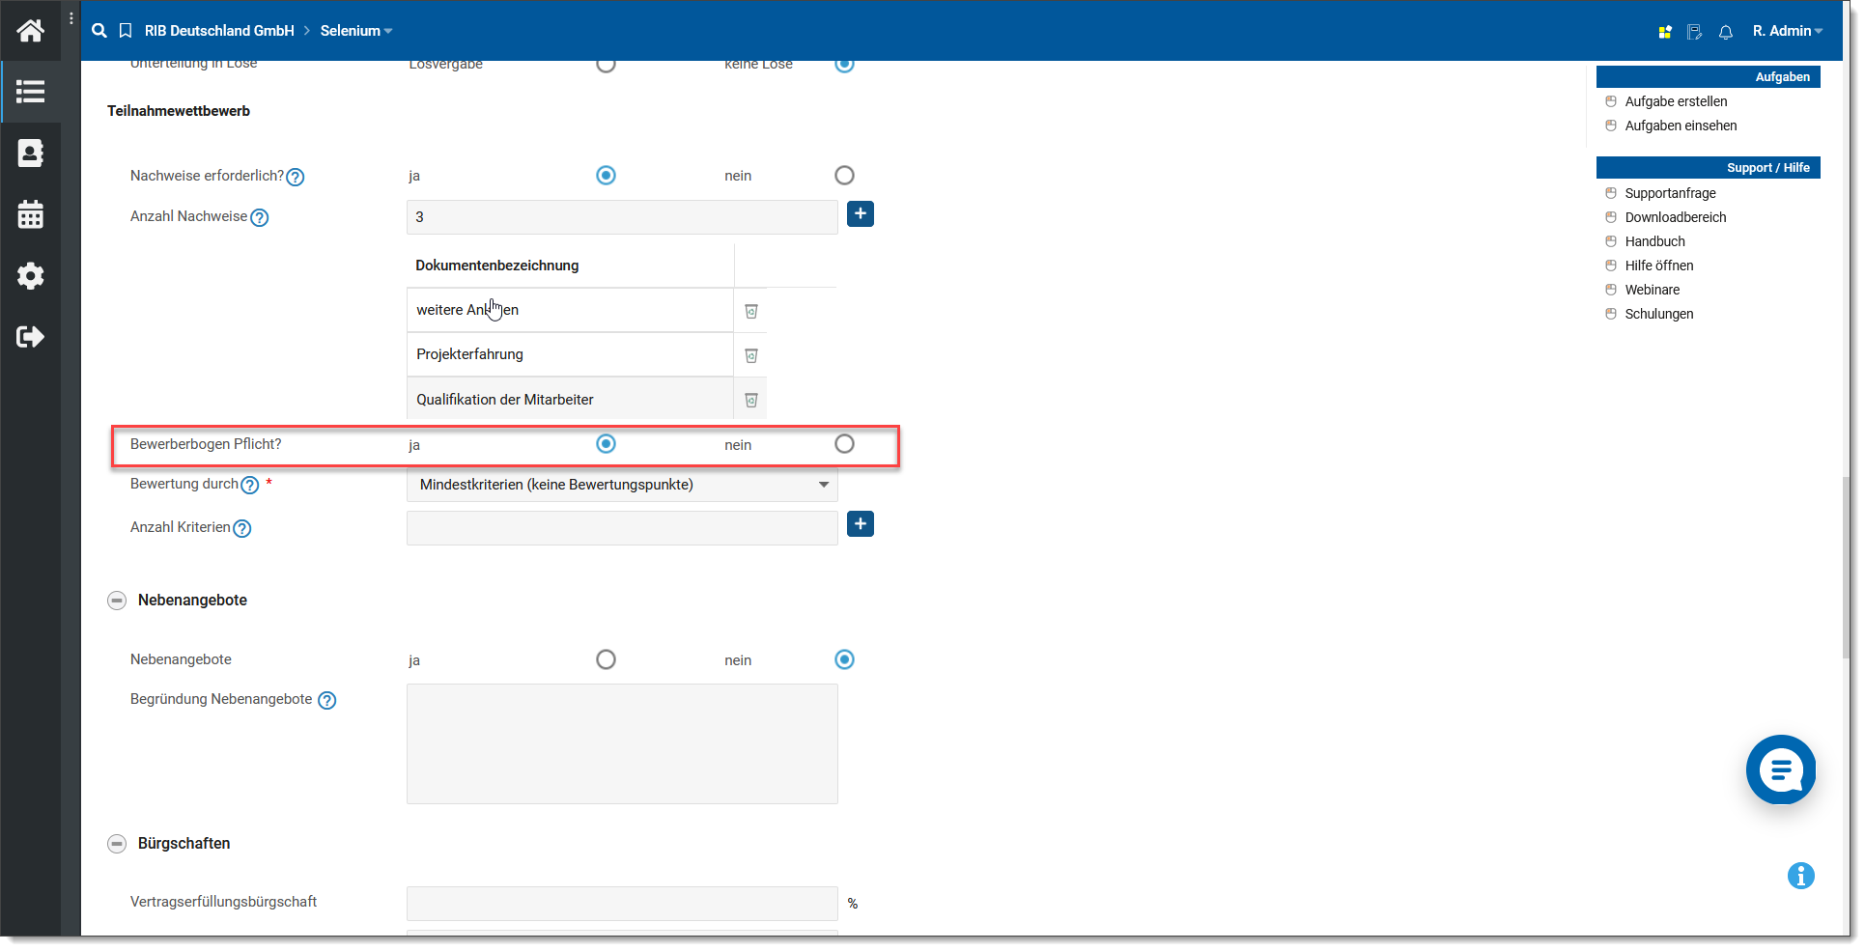Screen dimensions: 1865x951
Task: Show help for Anzahl Nachweise
Action: click(260, 218)
